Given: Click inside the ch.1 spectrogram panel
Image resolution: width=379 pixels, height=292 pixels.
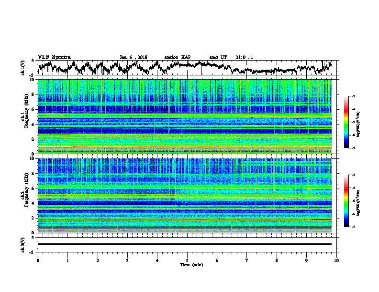Looking at the screenshot, I should click(x=184, y=116).
